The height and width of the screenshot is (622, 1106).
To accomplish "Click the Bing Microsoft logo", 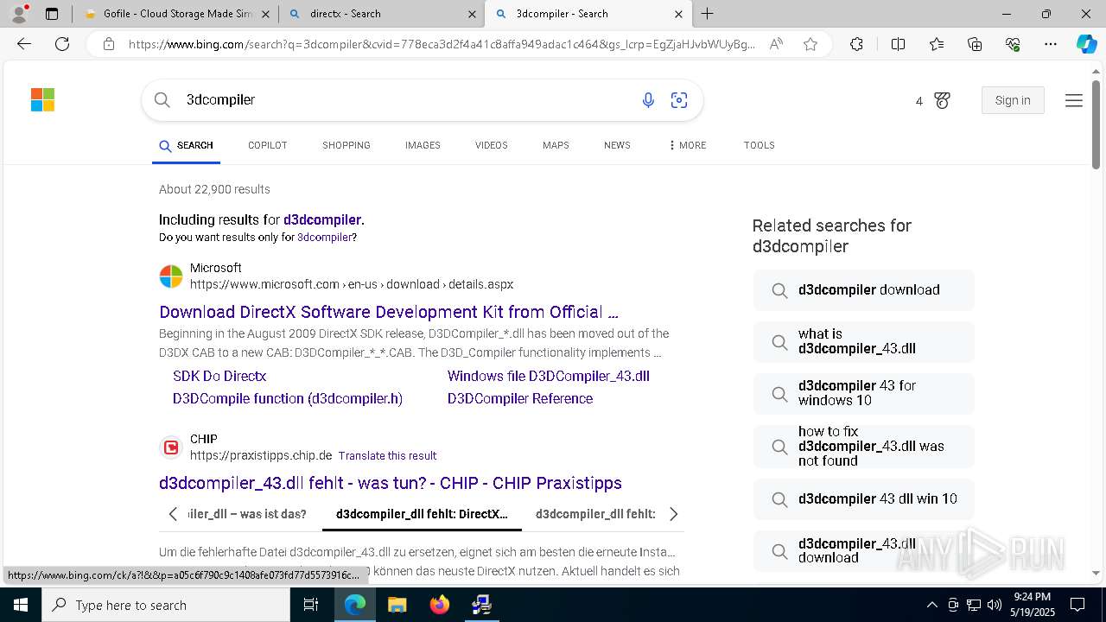I will coord(42,100).
